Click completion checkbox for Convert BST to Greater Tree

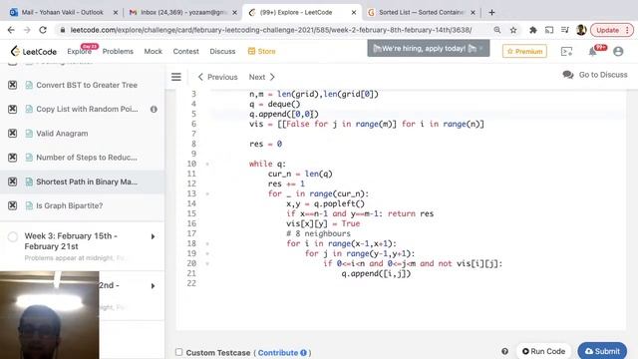click(x=13, y=85)
